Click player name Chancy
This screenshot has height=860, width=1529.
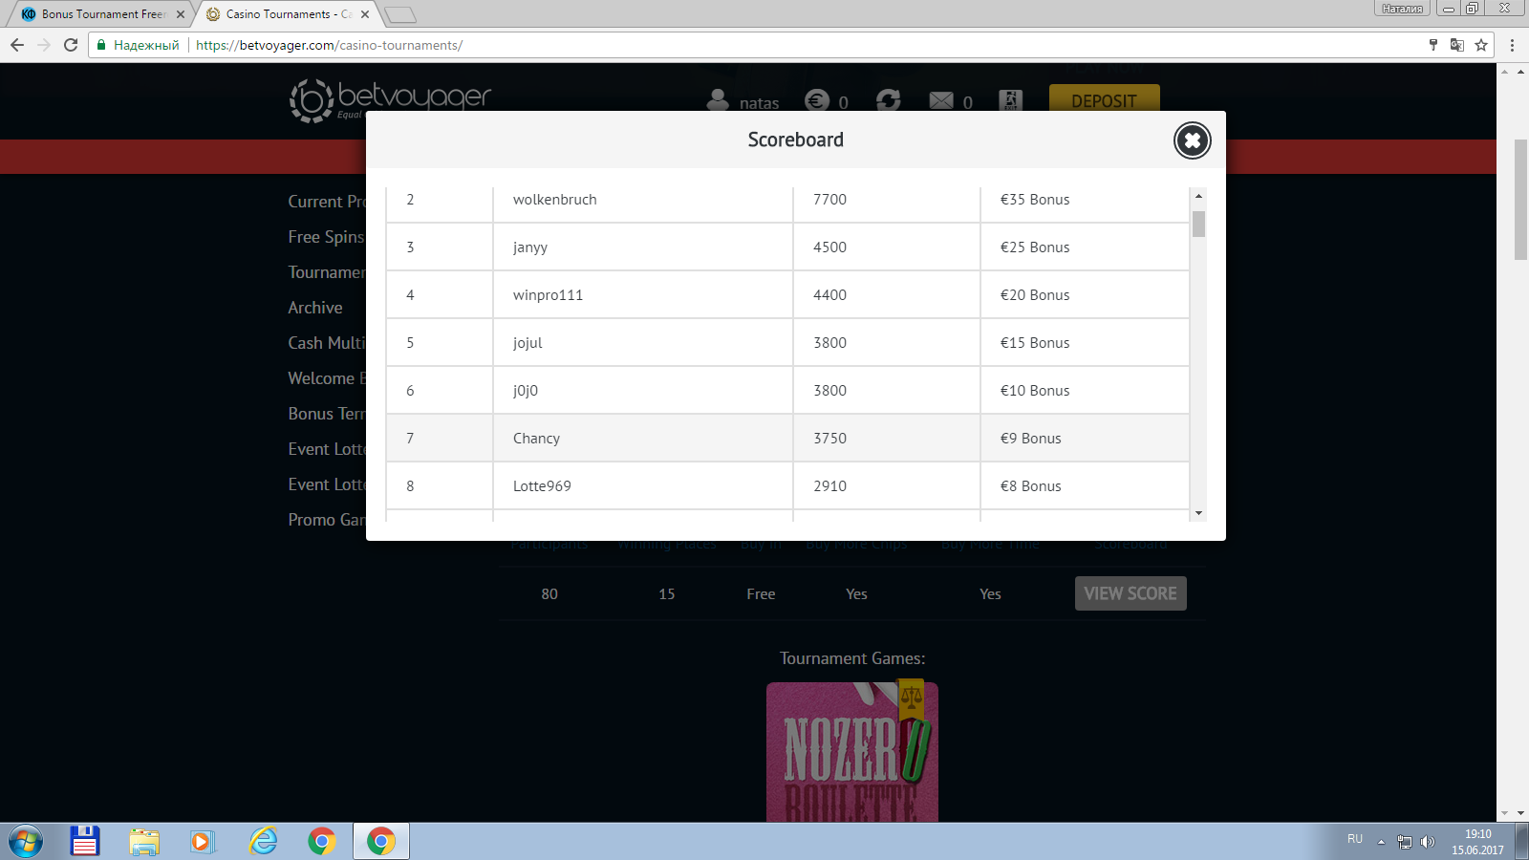coord(536,439)
